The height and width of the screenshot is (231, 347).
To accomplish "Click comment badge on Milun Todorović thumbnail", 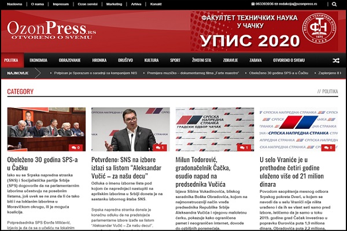I will (x=244, y=147).
